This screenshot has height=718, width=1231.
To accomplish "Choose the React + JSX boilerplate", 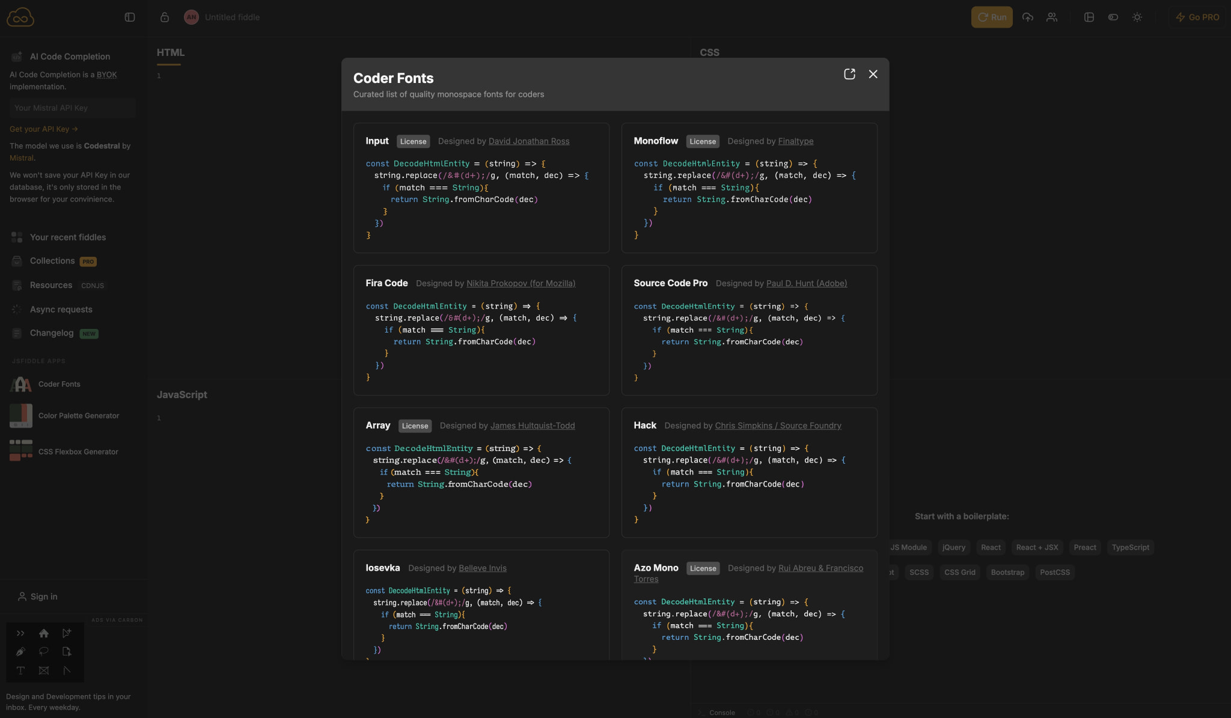I will pos(1037,548).
